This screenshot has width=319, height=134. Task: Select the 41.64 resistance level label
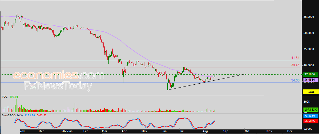295,58
